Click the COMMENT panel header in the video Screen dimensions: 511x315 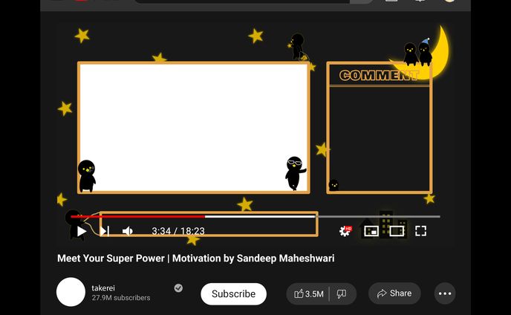point(379,75)
